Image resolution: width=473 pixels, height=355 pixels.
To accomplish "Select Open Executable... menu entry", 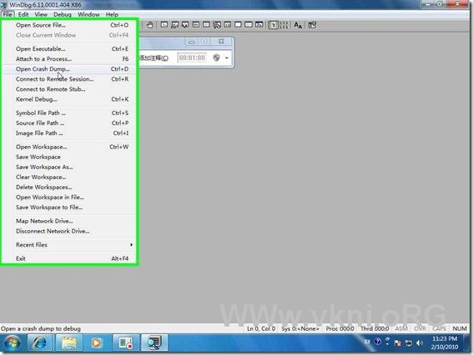I will click(69, 49).
